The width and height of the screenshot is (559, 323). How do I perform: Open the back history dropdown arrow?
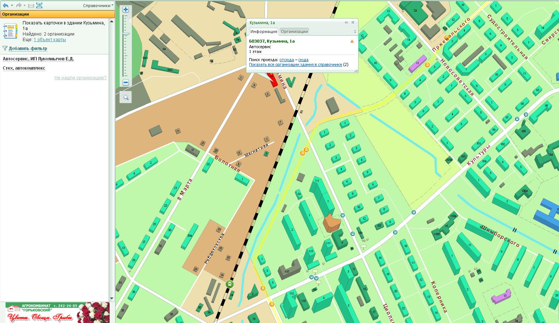pyautogui.click(x=12, y=6)
